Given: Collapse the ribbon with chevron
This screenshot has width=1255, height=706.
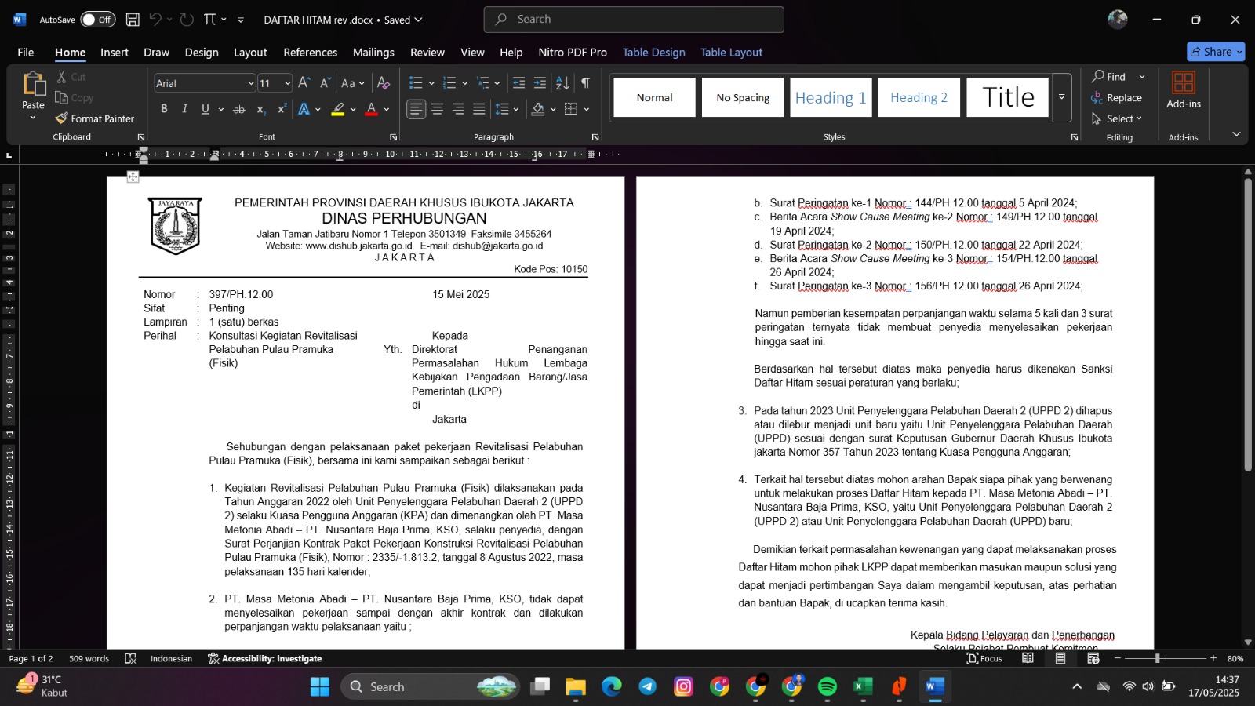Looking at the screenshot, I should 1236,134.
